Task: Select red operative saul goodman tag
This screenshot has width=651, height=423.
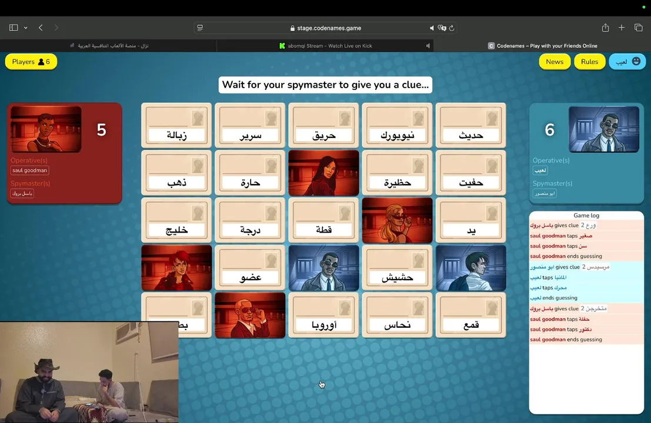Action: pyautogui.click(x=30, y=170)
